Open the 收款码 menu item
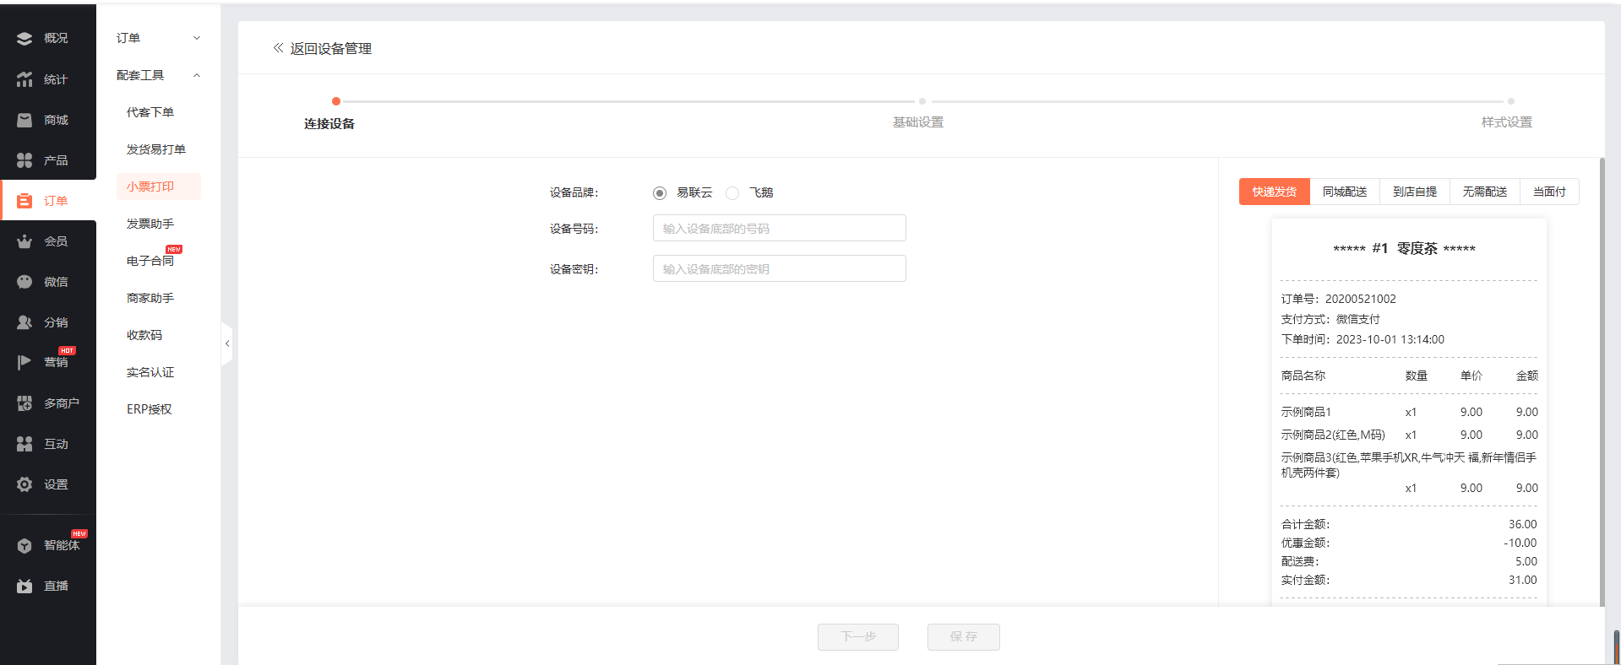1621x665 pixels. click(144, 335)
